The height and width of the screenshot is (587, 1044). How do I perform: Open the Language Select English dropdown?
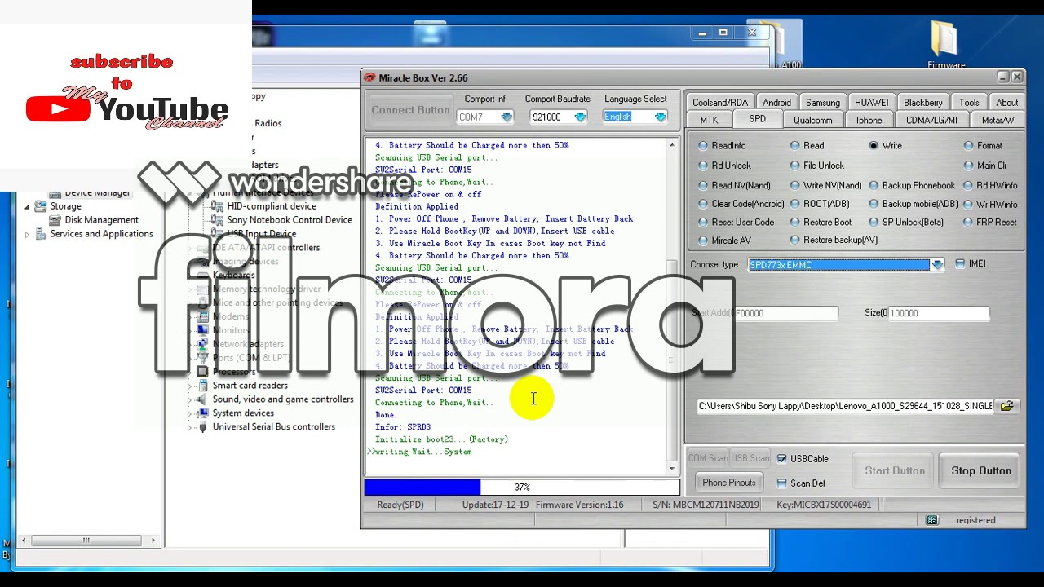click(x=661, y=117)
